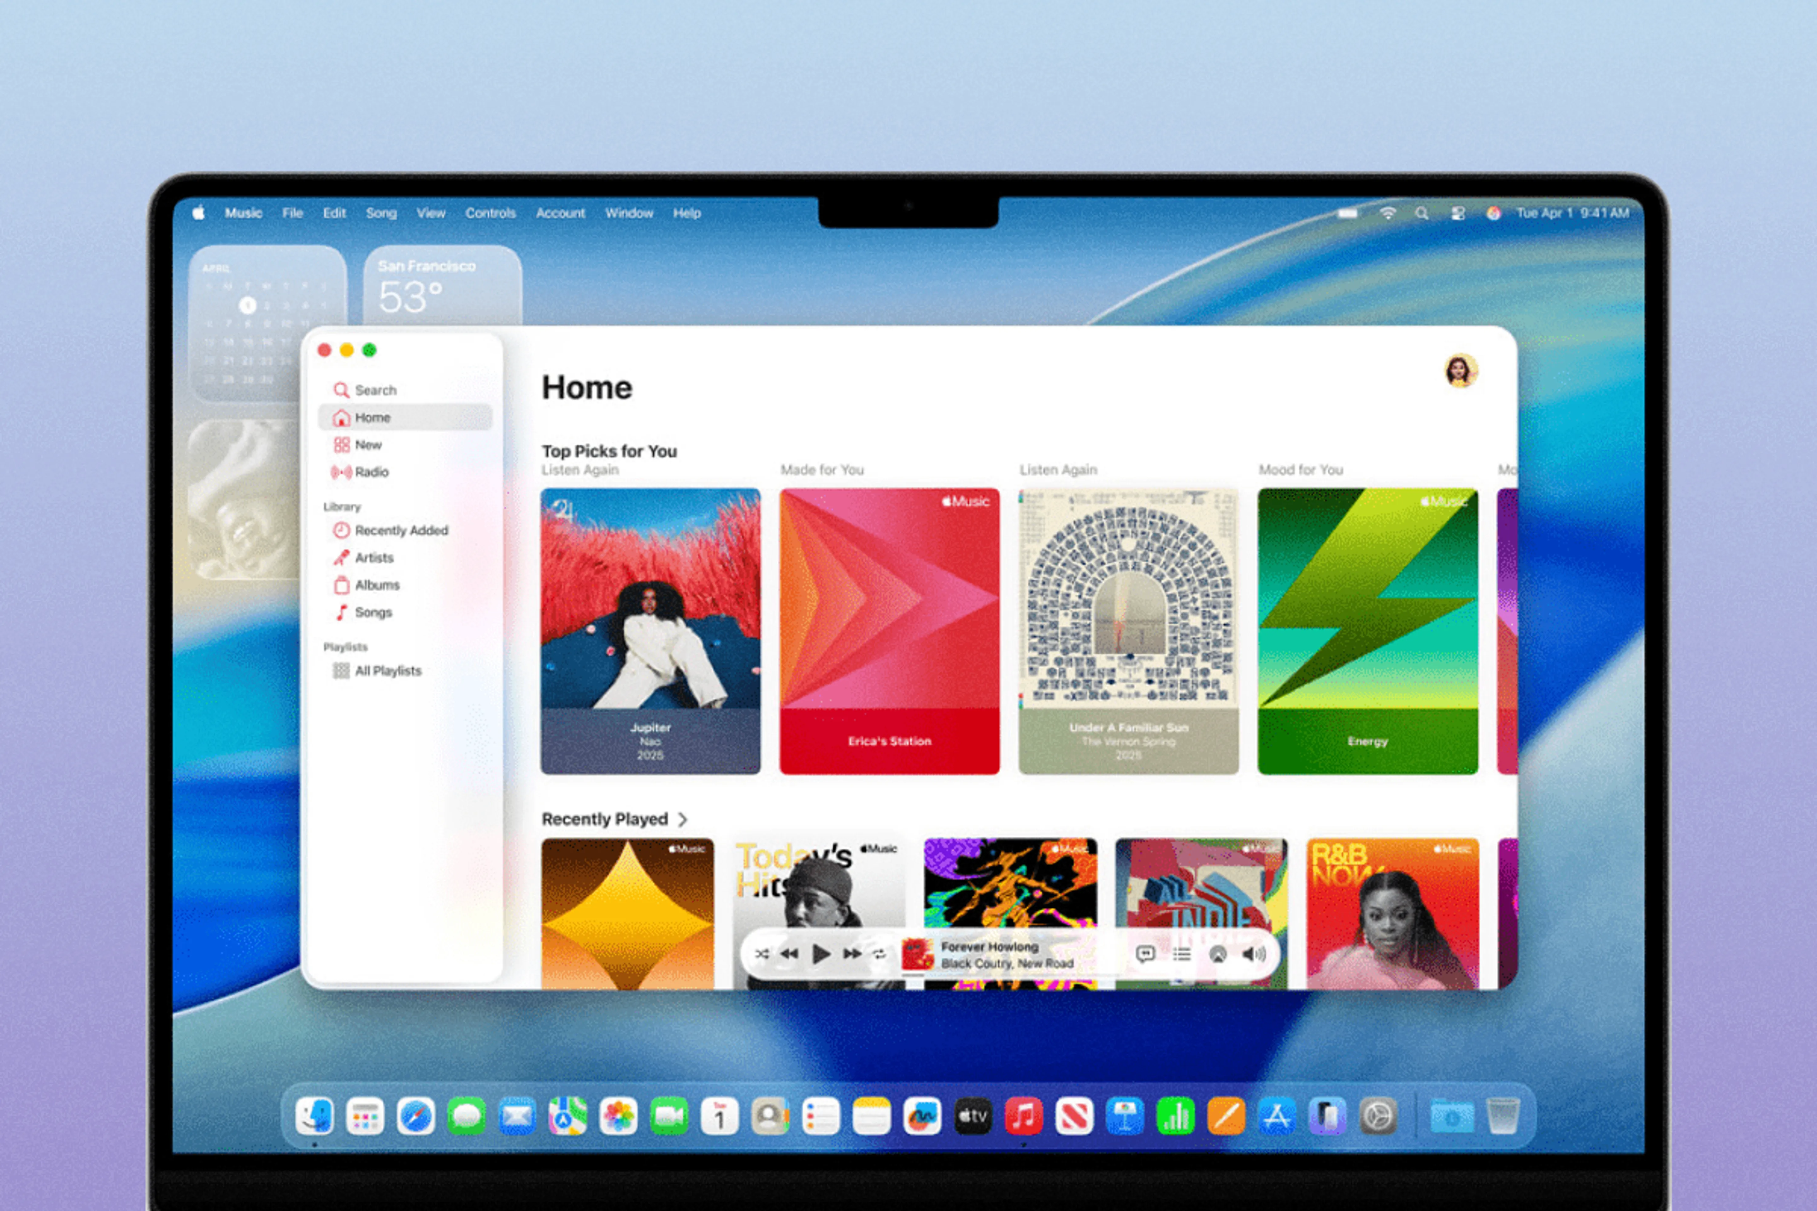Open App Store from the Dock
The image size is (1817, 1211).
(x=1276, y=1116)
